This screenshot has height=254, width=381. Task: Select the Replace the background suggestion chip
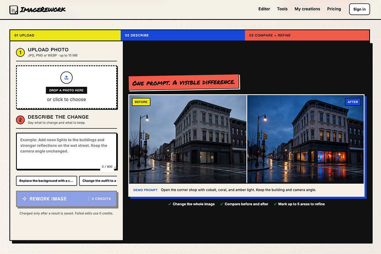[46, 181]
